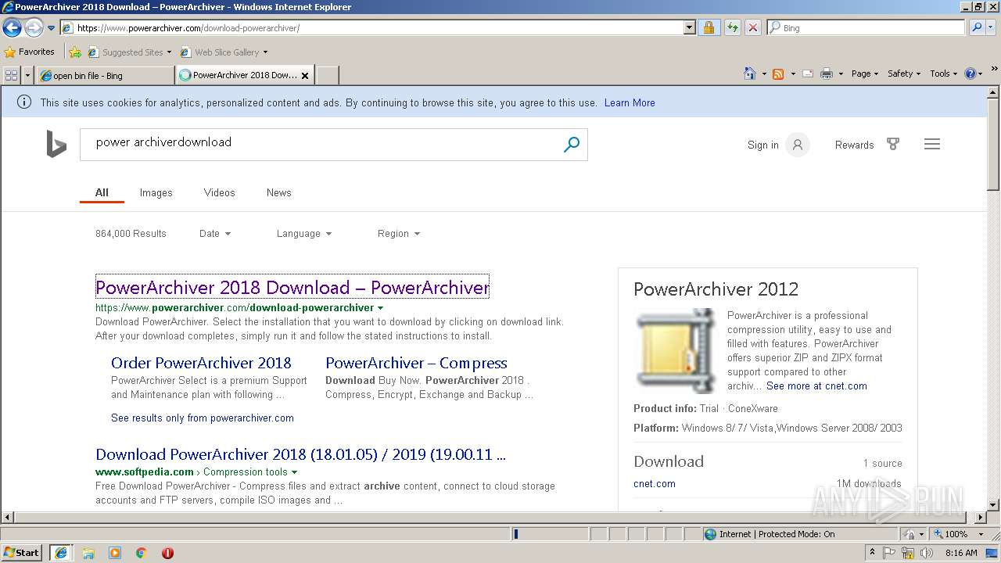1001x563 pixels.
Task: Open a new blank tab
Action: (327, 75)
